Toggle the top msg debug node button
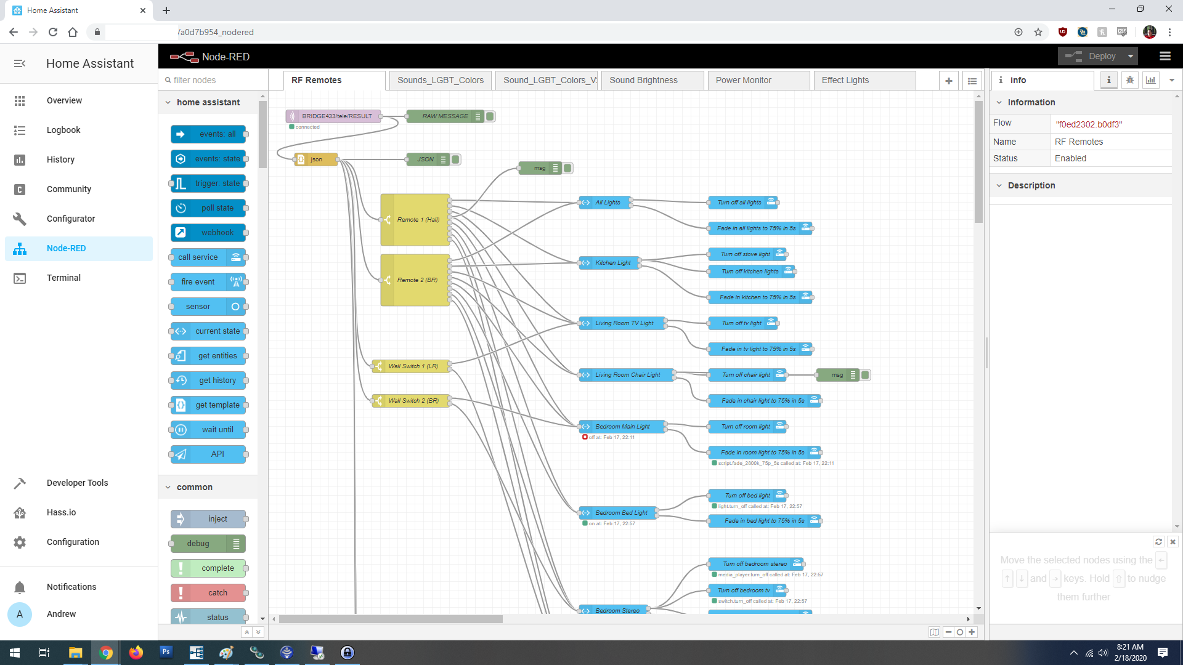This screenshot has height=665, width=1183. click(568, 168)
